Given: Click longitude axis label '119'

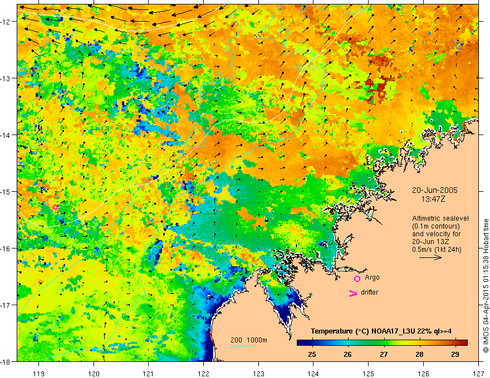Looking at the screenshot, I should click(x=39, y=374).
